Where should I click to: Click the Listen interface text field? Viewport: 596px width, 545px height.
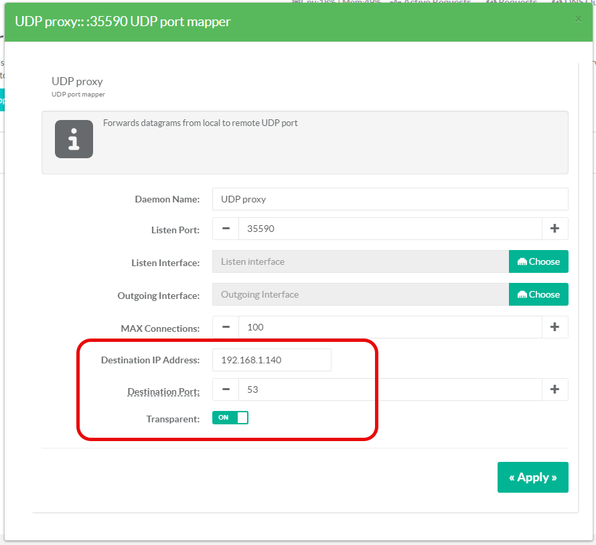(x=360, y=261)
